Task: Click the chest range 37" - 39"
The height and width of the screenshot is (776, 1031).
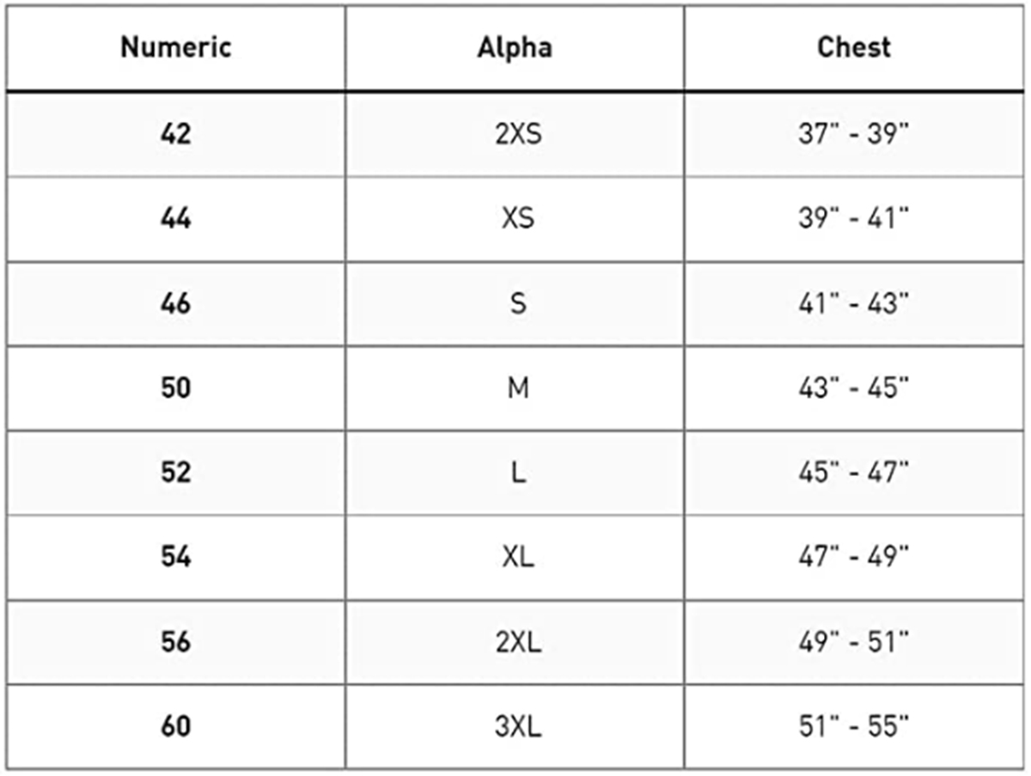Action: [x=853, y=134]
